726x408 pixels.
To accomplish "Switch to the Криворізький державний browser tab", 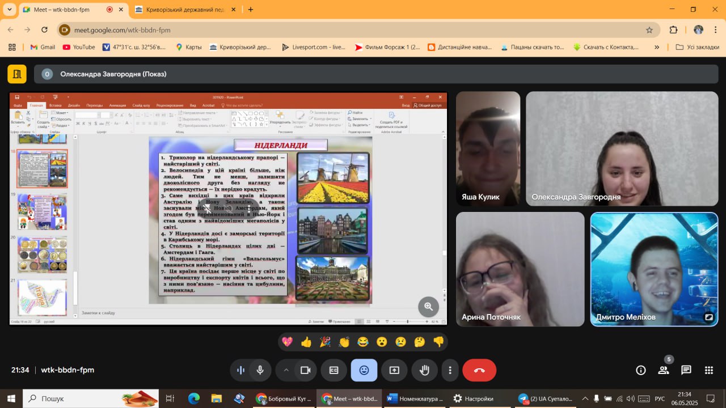I will pos(179,10).
